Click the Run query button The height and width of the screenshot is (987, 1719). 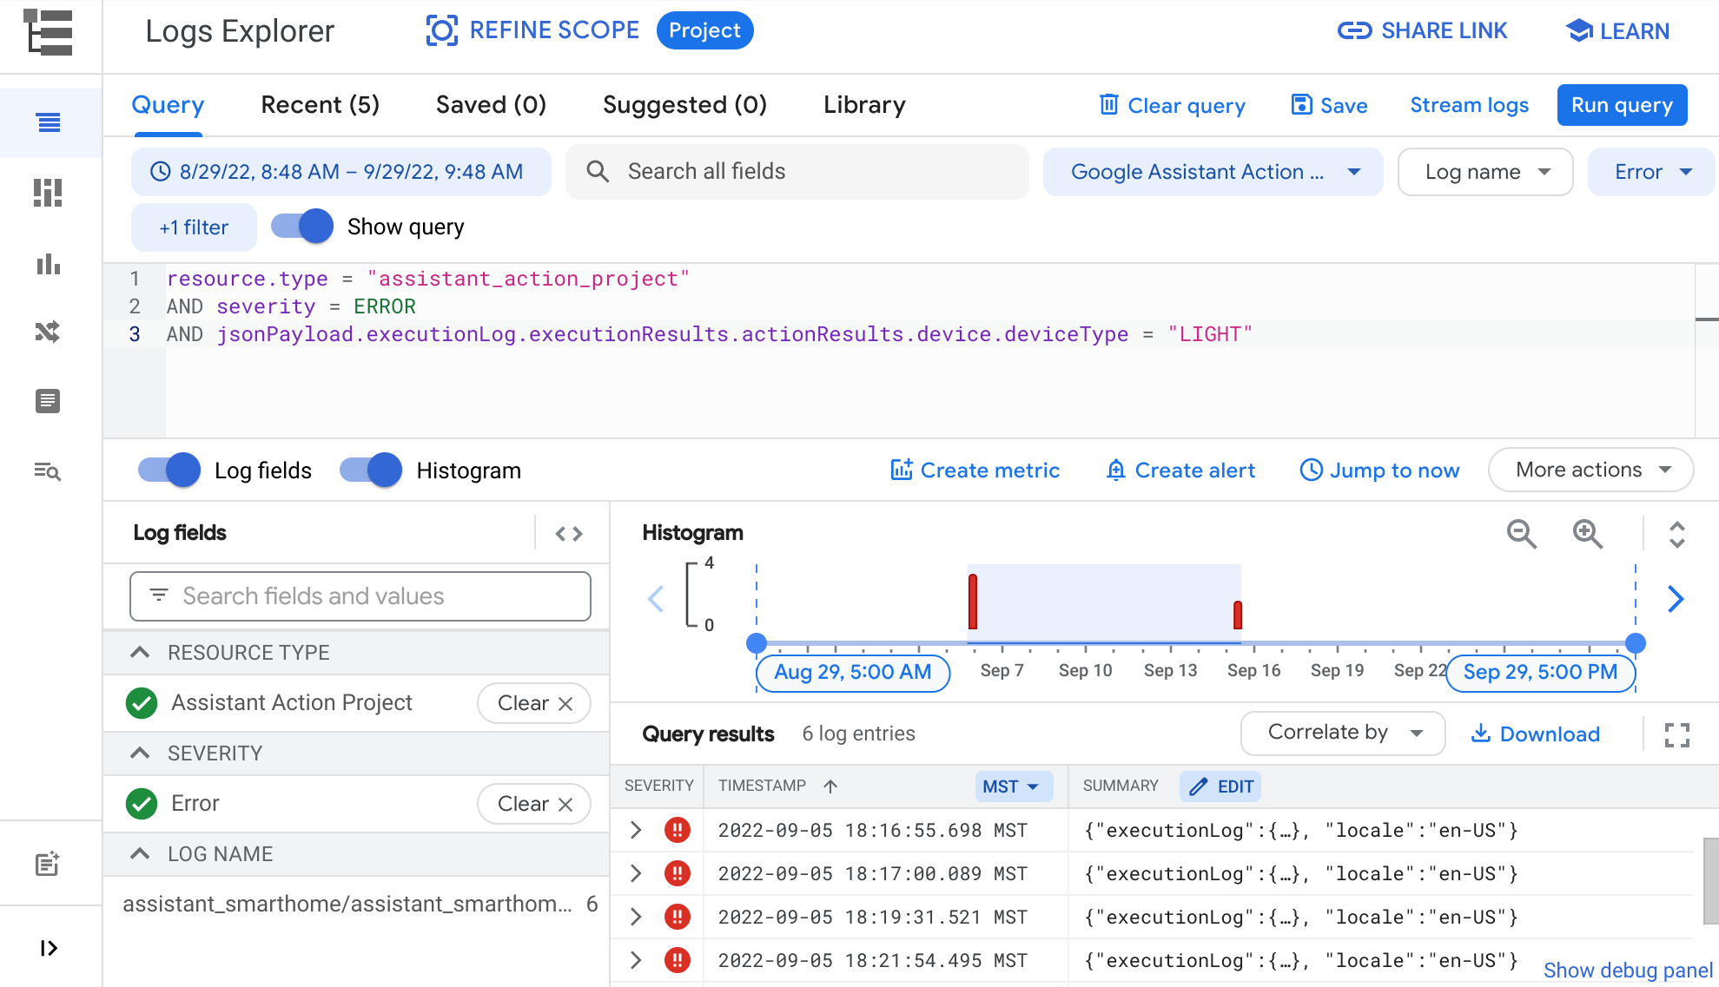[x=1623, y=106]
